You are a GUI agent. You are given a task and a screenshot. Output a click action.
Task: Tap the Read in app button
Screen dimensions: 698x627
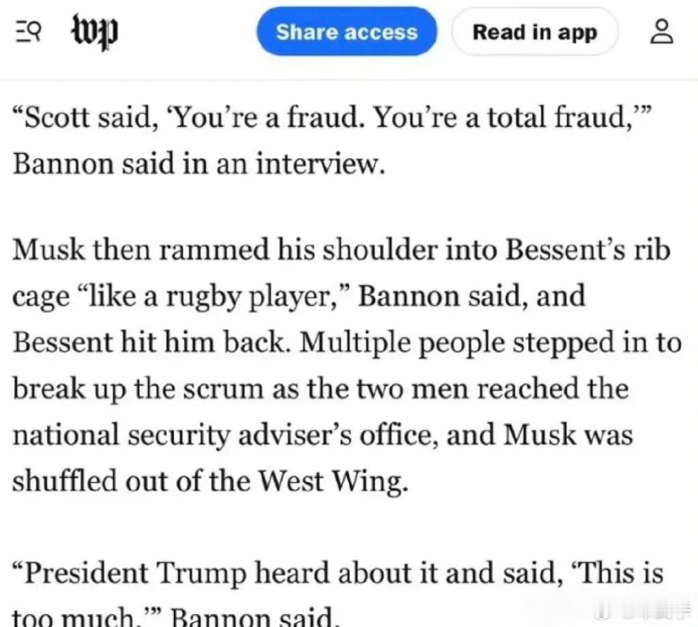pyautogui.click(x=534, y=31)
